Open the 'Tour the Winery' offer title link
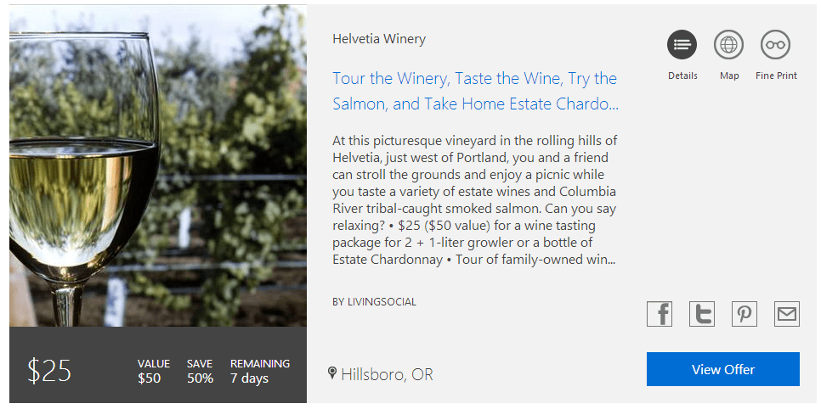 coord(474,91)
